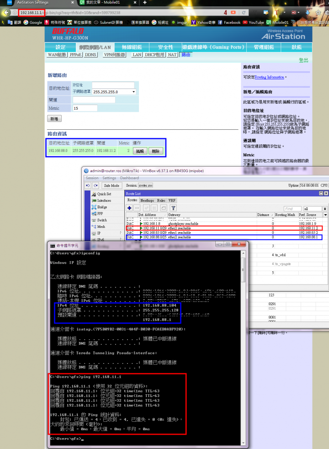Click the disable route X icon

pyautogui.click(x=154, y=208)
